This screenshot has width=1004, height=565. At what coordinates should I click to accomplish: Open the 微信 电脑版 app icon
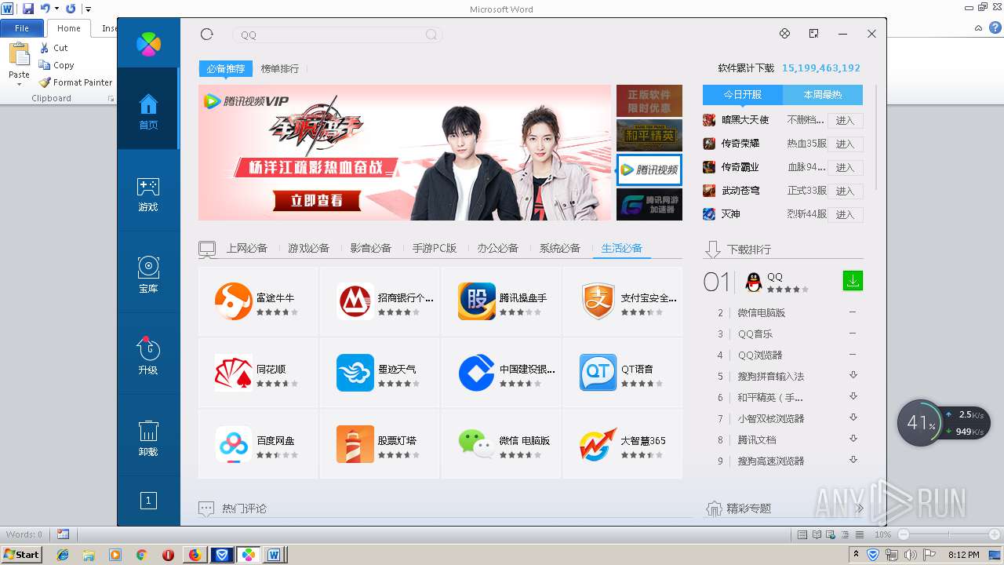pyautogui.click(x=477, y=444)
